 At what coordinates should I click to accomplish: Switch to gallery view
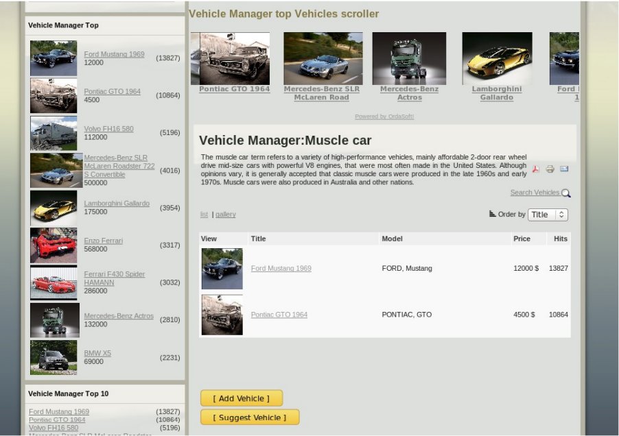225,215
